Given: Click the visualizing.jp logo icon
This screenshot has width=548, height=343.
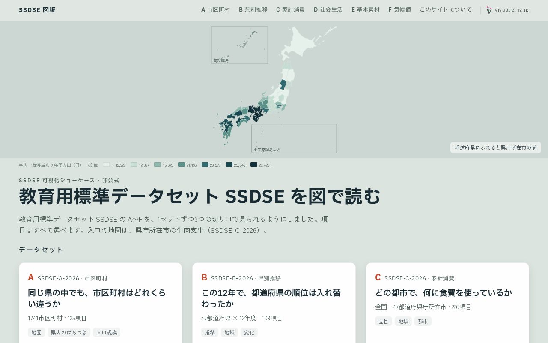Looking at the screenshot, I should pyautogui.click(x=489, y=10).
